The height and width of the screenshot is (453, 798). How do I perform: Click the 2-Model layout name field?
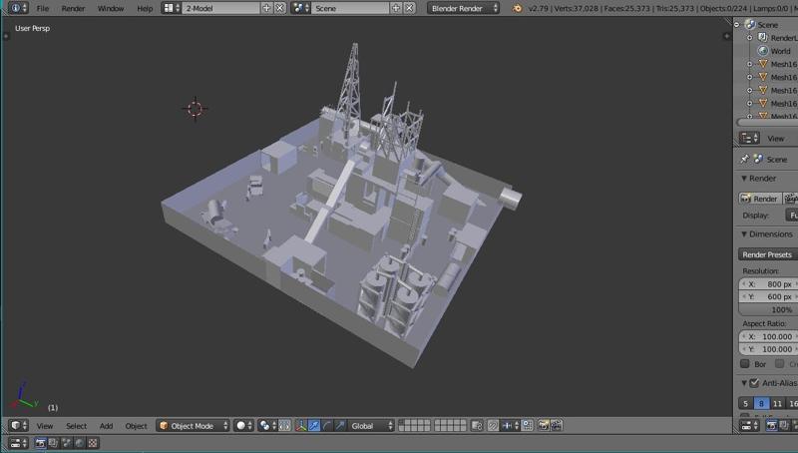click(220, 8)
